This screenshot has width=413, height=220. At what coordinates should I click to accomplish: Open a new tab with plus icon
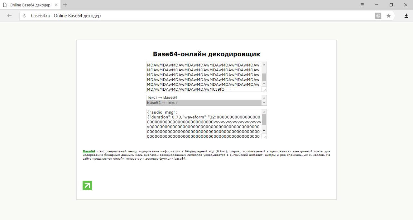point(65,5)
